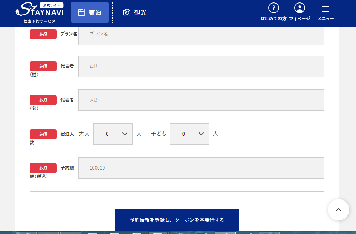Click the 子ども label text
The image size is (356, 234).
159,134
